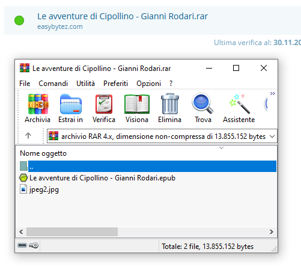This screenshot has width=301, height=270.
Task: Select the '..' parent folder row
Action: pos(148,166)
